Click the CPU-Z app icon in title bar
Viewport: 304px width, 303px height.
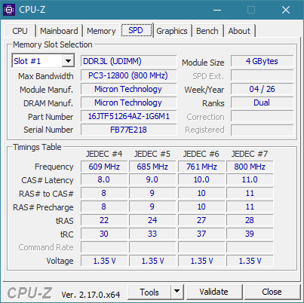tap(9, 10)
